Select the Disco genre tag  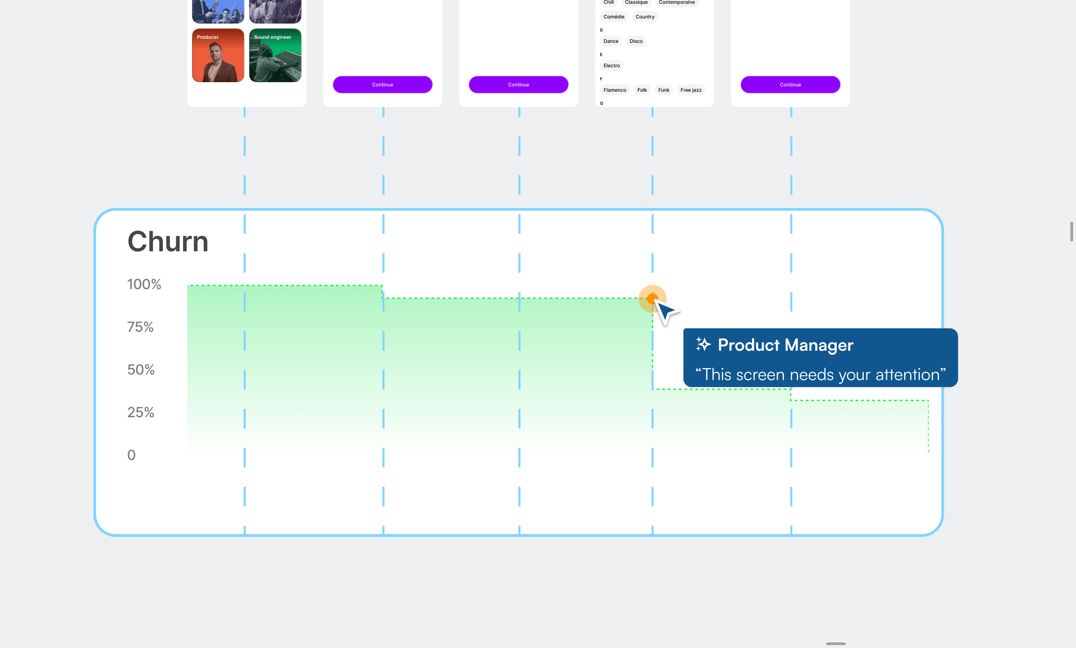pos(636,41)
